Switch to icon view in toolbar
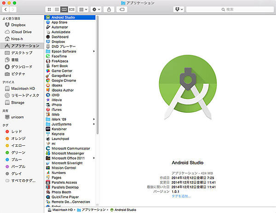Screen dimensions: 276x213 tap(50, 9)
